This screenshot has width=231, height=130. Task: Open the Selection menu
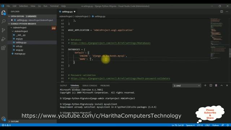point(23,6)
